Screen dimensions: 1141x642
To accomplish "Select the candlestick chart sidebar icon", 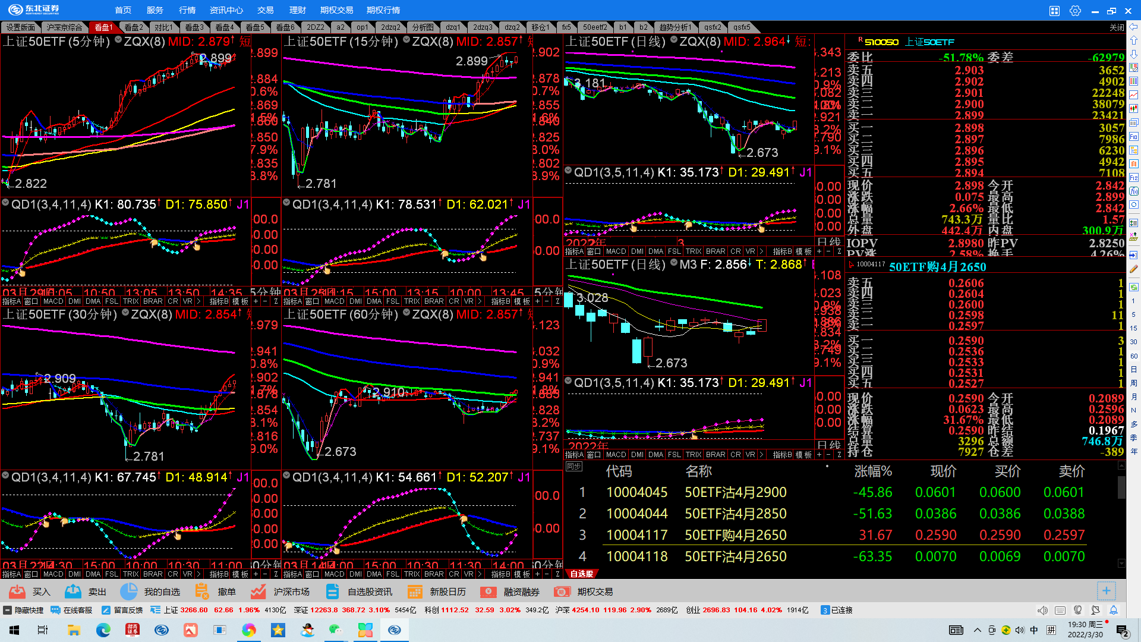I will [1134, 109].
